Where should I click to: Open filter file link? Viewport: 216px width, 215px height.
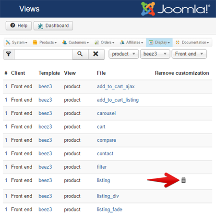pos(102,167)
